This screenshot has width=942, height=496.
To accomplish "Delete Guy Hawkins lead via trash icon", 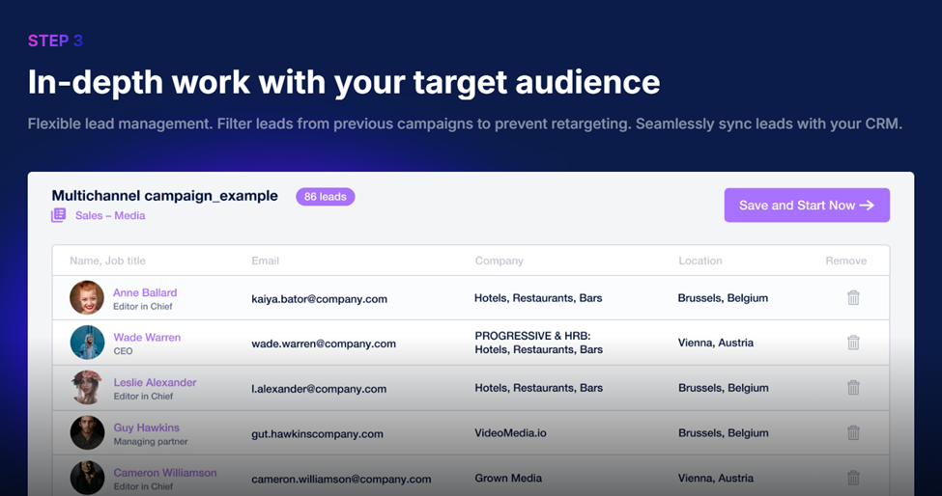I will point(853,432).
